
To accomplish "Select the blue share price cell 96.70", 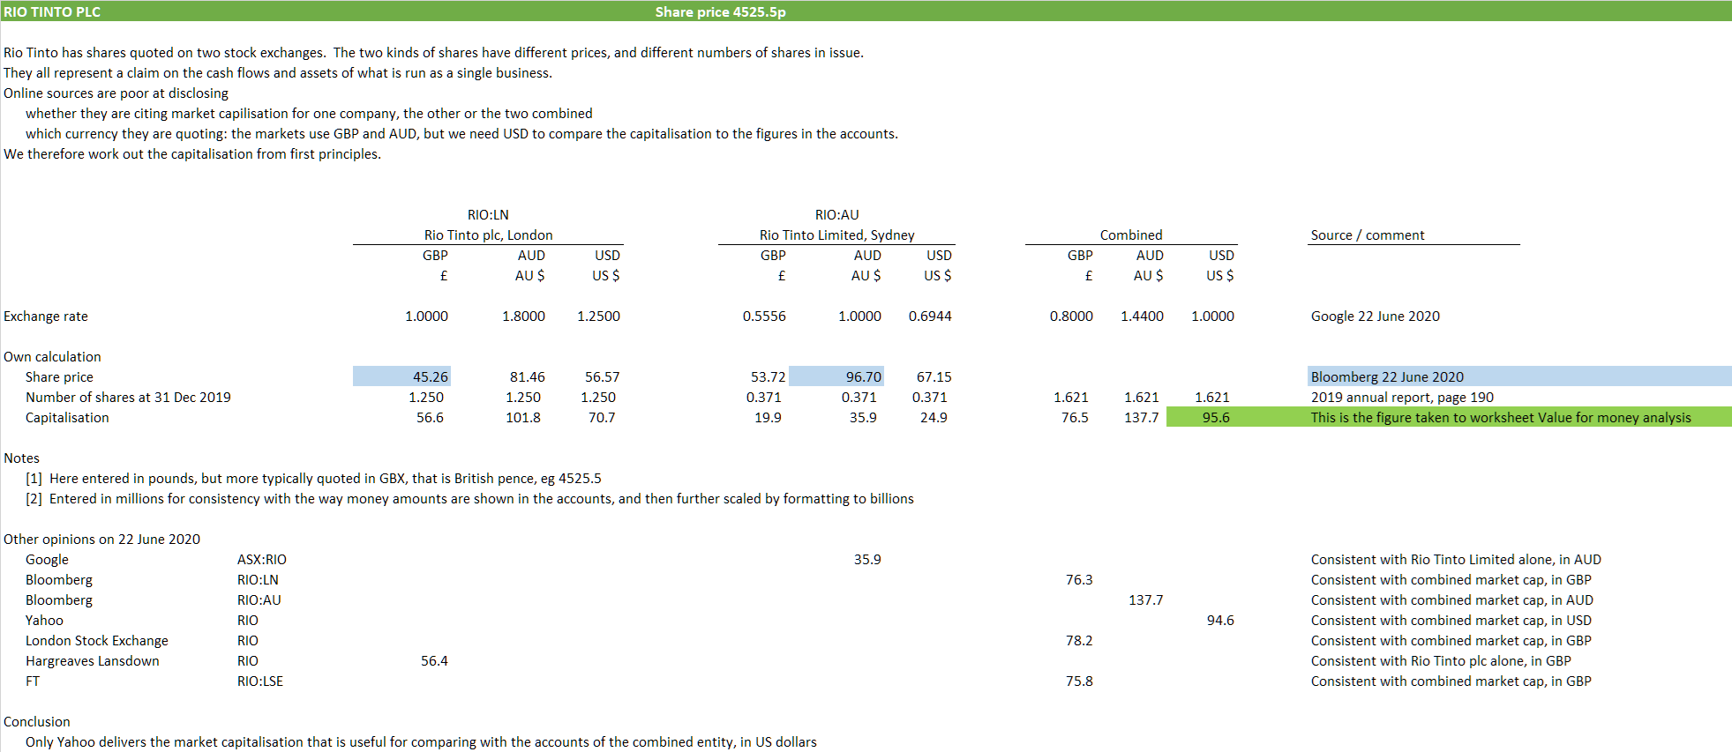I will click(x=836, y=376).
